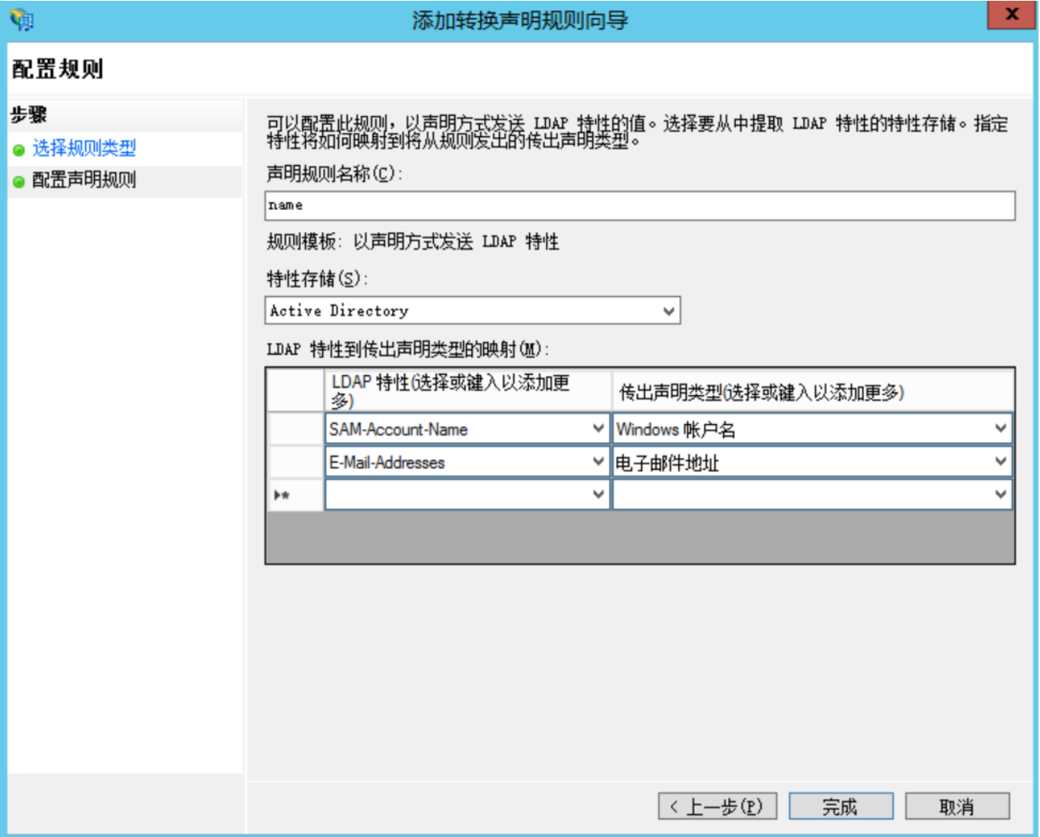The height and width of the screenshot is (837, 1040).
Task: Click the green bullet beside 选择规则类型
Action: [x=19, y=149]
